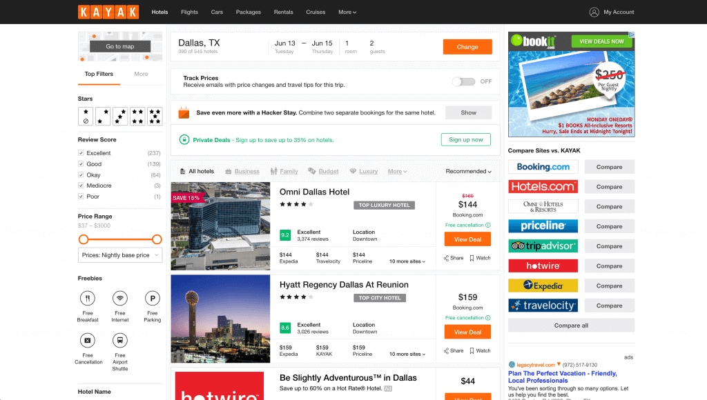This screenshot has width=707, height=400.
Task: Click the Hacker Stay calendar icon
Action: point(184,112)
